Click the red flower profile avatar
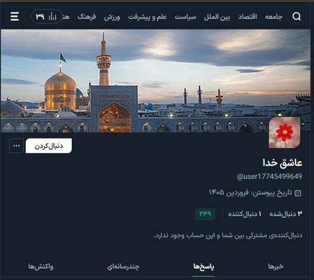 (x=285, y=132)
